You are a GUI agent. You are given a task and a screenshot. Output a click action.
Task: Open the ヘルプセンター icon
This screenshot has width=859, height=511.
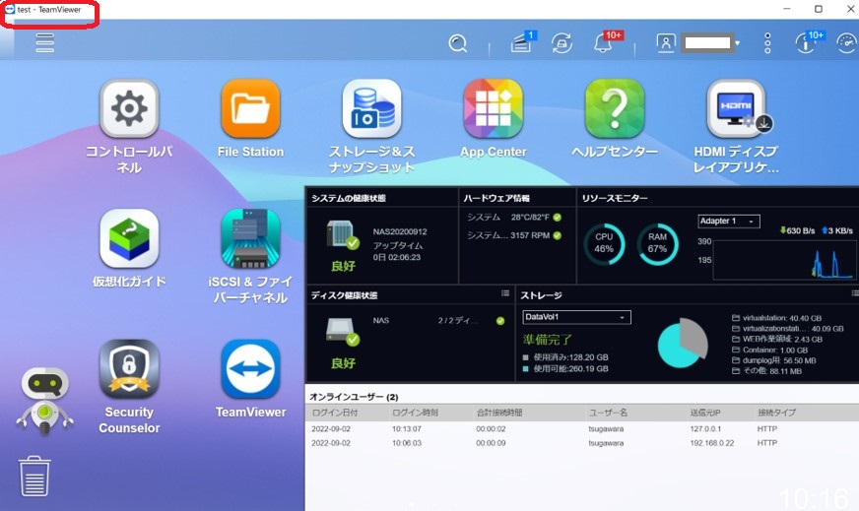click(614, 109)
